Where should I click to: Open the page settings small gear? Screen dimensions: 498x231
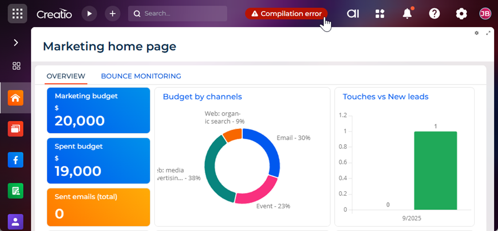[476, 33]
